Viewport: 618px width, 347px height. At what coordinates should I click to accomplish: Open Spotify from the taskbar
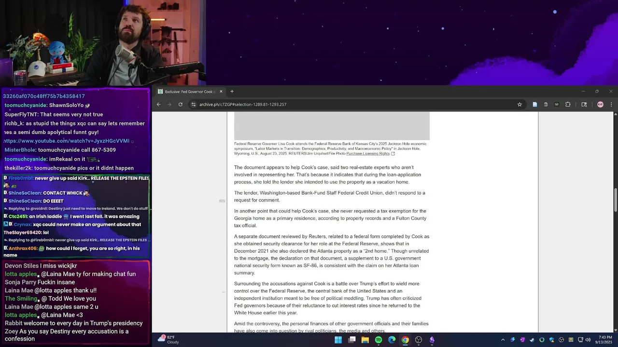(379, 340)
